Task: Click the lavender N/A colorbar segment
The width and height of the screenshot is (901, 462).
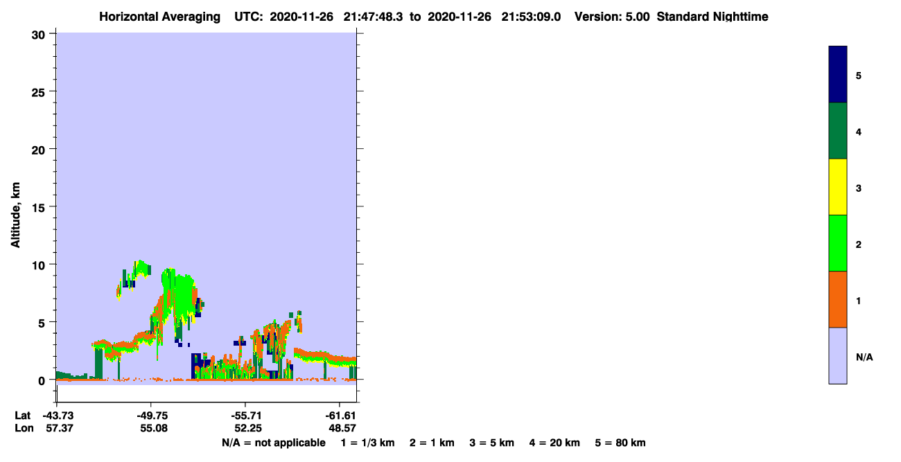Action: pos(838,355)
